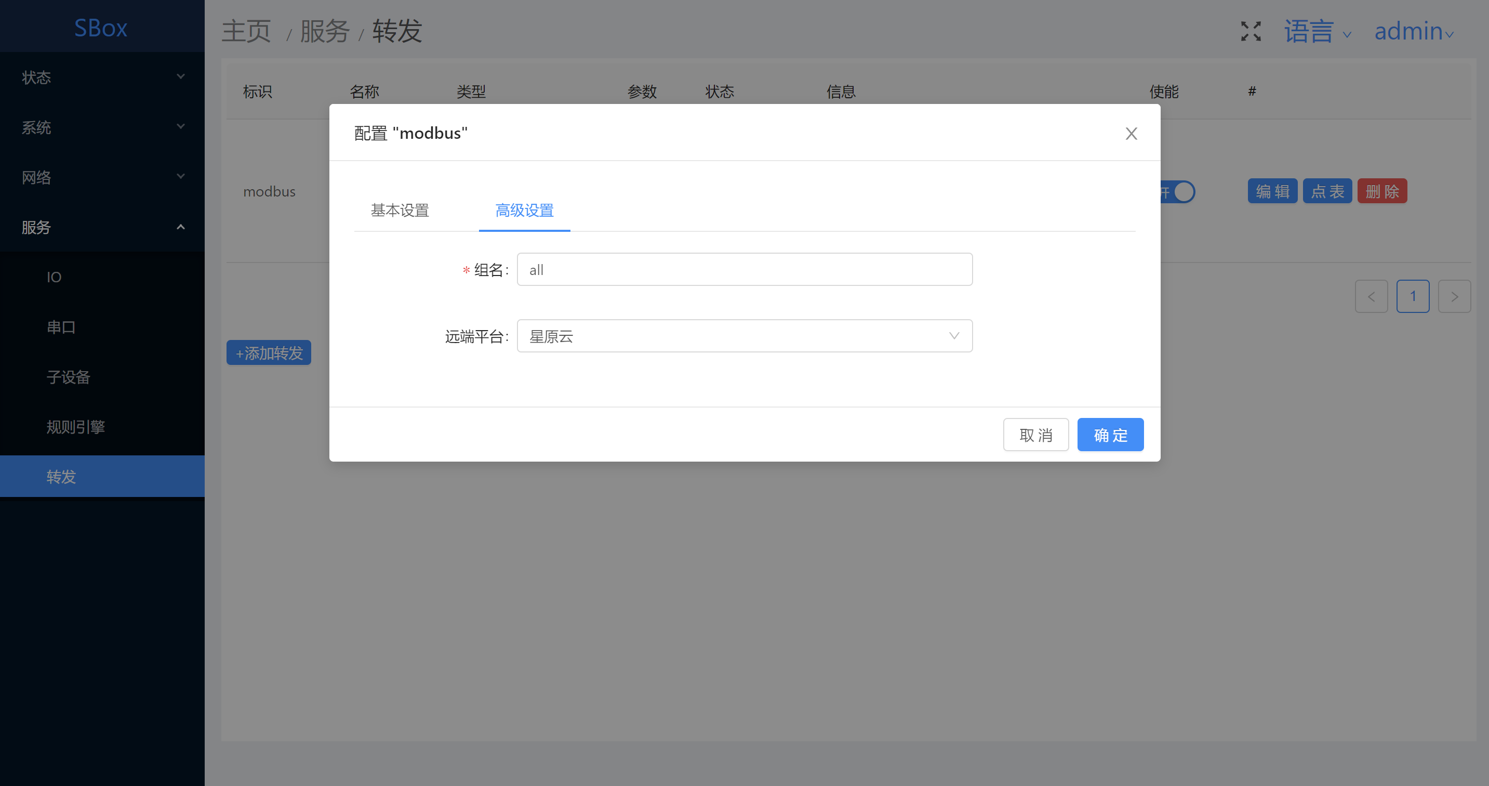Screen dimensions: 1489x786
Task: Click the 确定 confirm button
Action: point(1109,435)
